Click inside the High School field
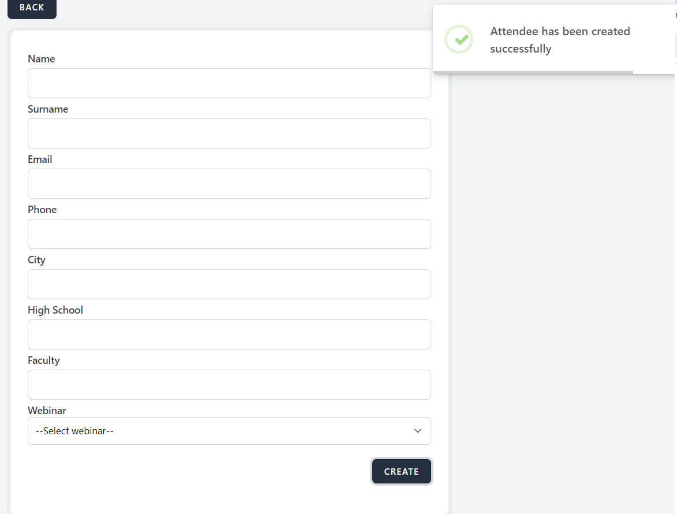 click(x=229, y=334)
